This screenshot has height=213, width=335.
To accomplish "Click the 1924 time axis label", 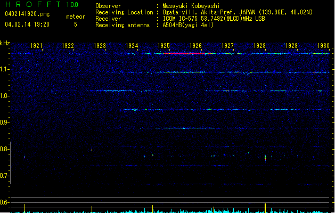I will (x=132, y=46).
